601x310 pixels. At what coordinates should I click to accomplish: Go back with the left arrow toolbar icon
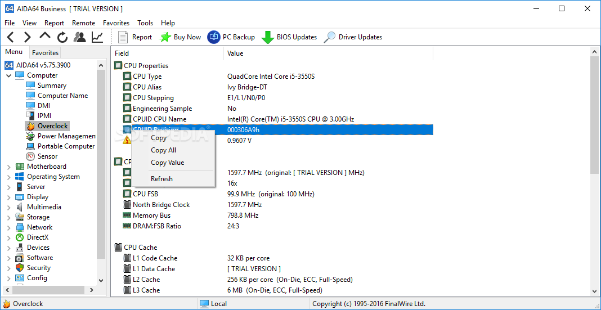tap(10, 37)
